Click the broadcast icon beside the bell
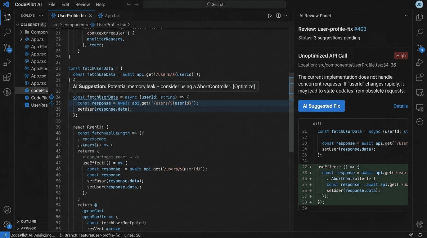 click(x=411, y=235)
